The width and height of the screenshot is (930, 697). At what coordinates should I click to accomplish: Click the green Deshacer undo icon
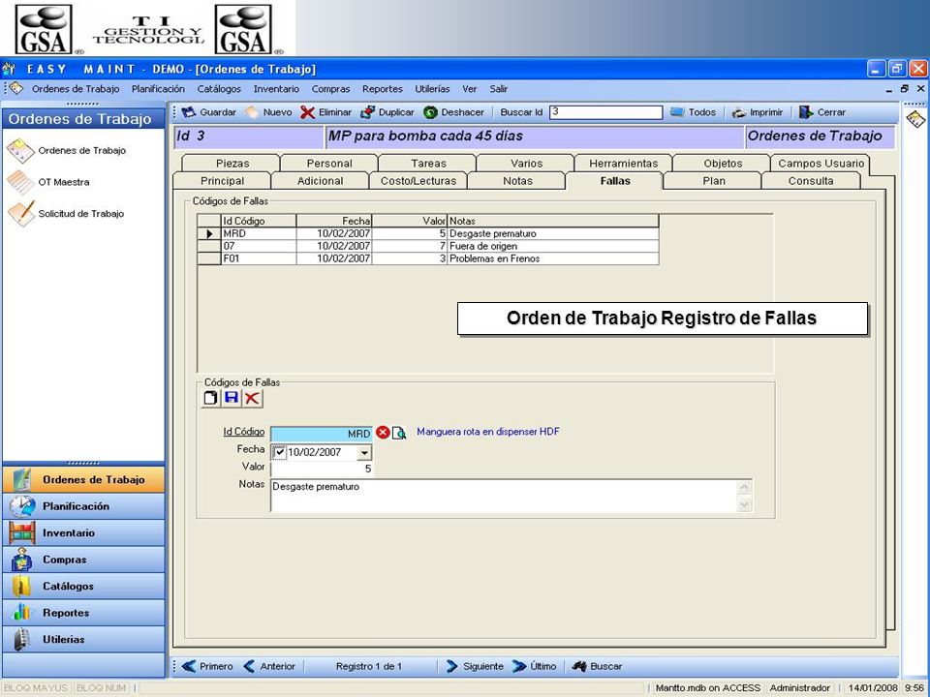pos(430,112)
